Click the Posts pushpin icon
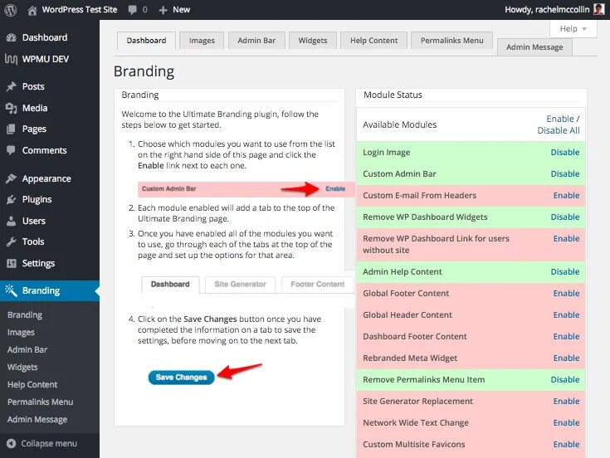 tap(12, 86)
